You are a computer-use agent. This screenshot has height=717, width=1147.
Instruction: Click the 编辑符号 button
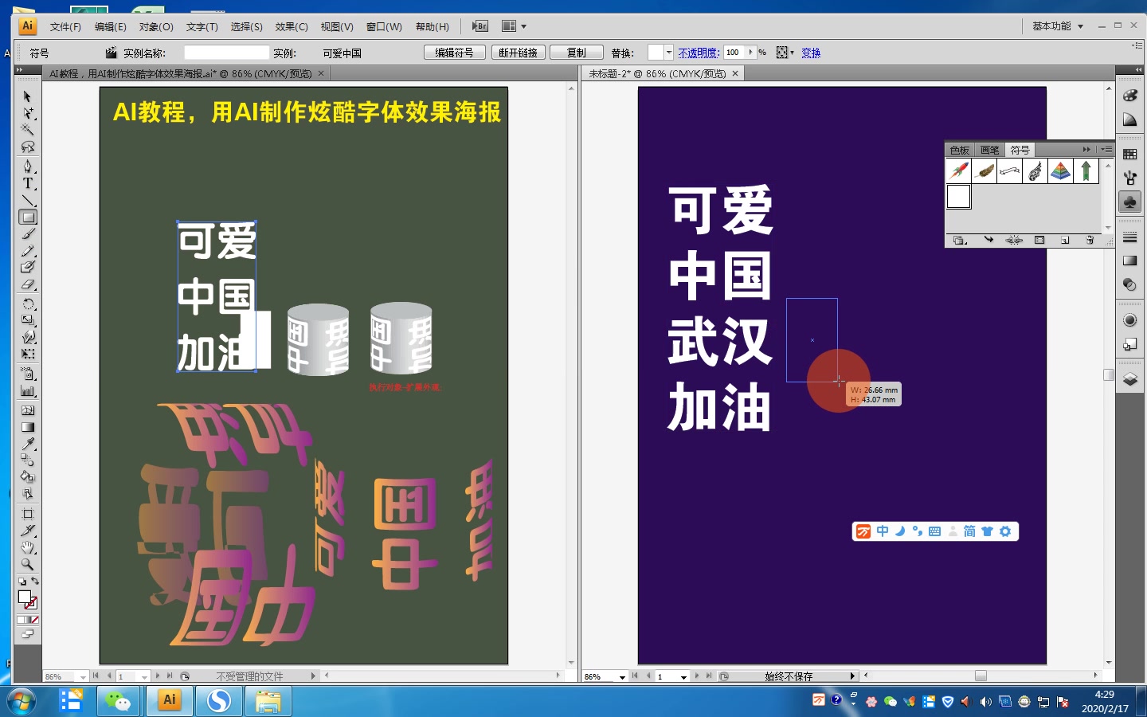tap(455, 53)
